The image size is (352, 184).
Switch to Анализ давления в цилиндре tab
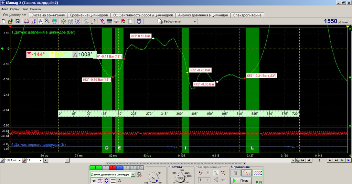tap(203, 15)
